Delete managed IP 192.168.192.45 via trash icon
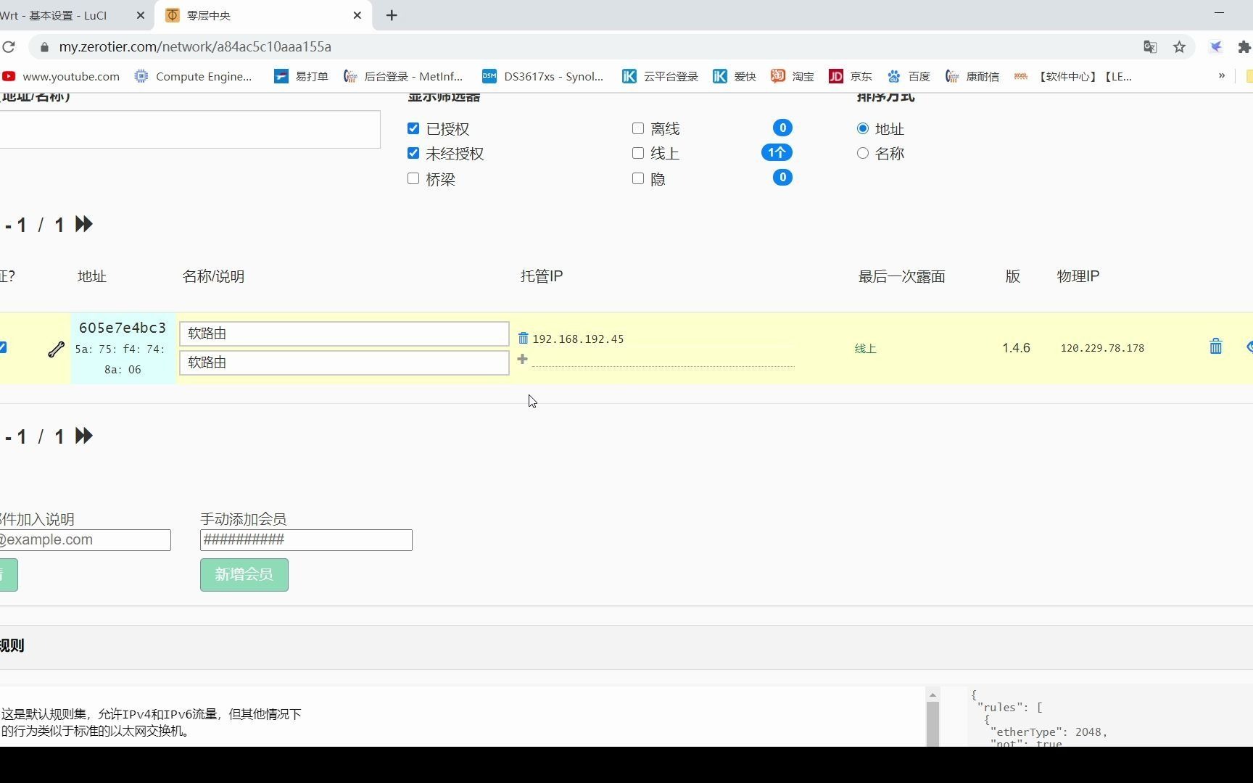Screen dimensions: 1253x783 (523, 338)
